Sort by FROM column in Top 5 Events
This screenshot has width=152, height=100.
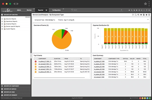pyautogui.click(x=71, y=59)
